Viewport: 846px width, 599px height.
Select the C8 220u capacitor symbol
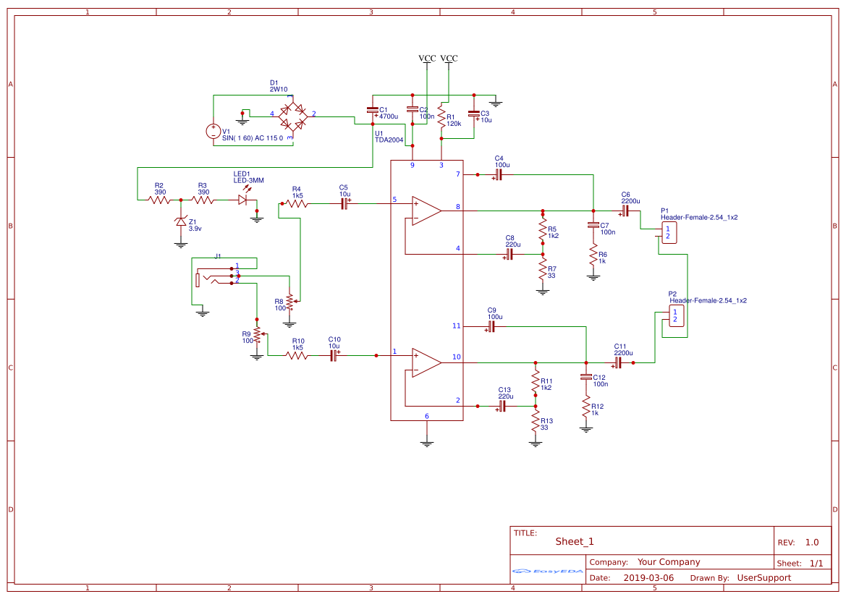click(509, 254)
